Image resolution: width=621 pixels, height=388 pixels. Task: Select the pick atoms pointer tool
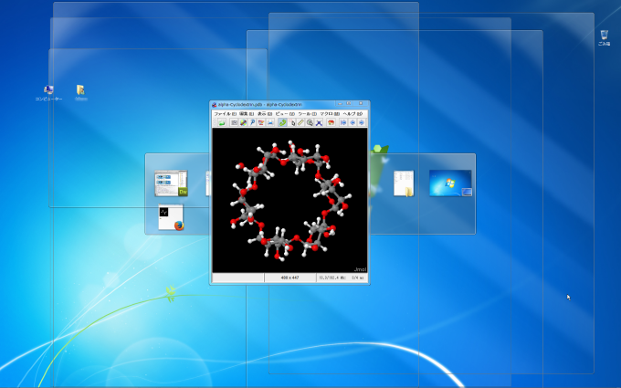pos(292,122)
